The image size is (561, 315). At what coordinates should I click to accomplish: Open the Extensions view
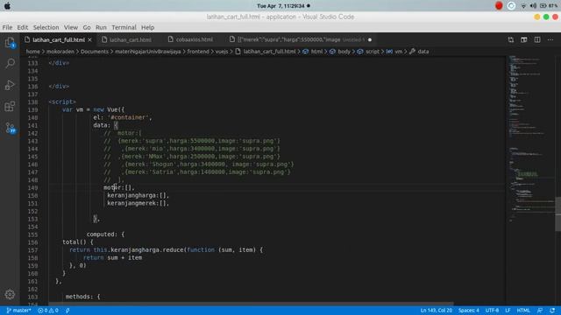coord(10,106)
